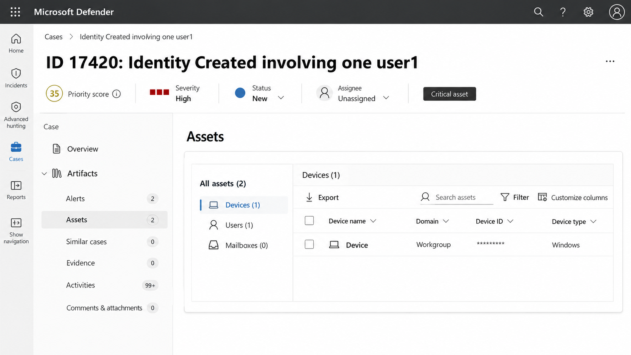The width and height of the screenshot is (631, 355).
Task: Click the Filter button label
Action: point(521,197)
